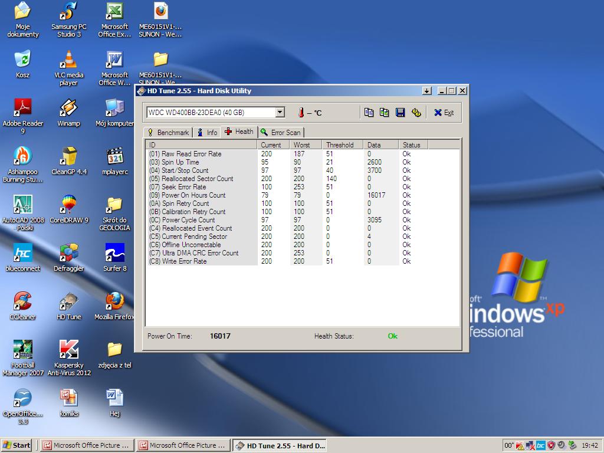Open Skrót do GEOLOGIA folder

[114, 213]
